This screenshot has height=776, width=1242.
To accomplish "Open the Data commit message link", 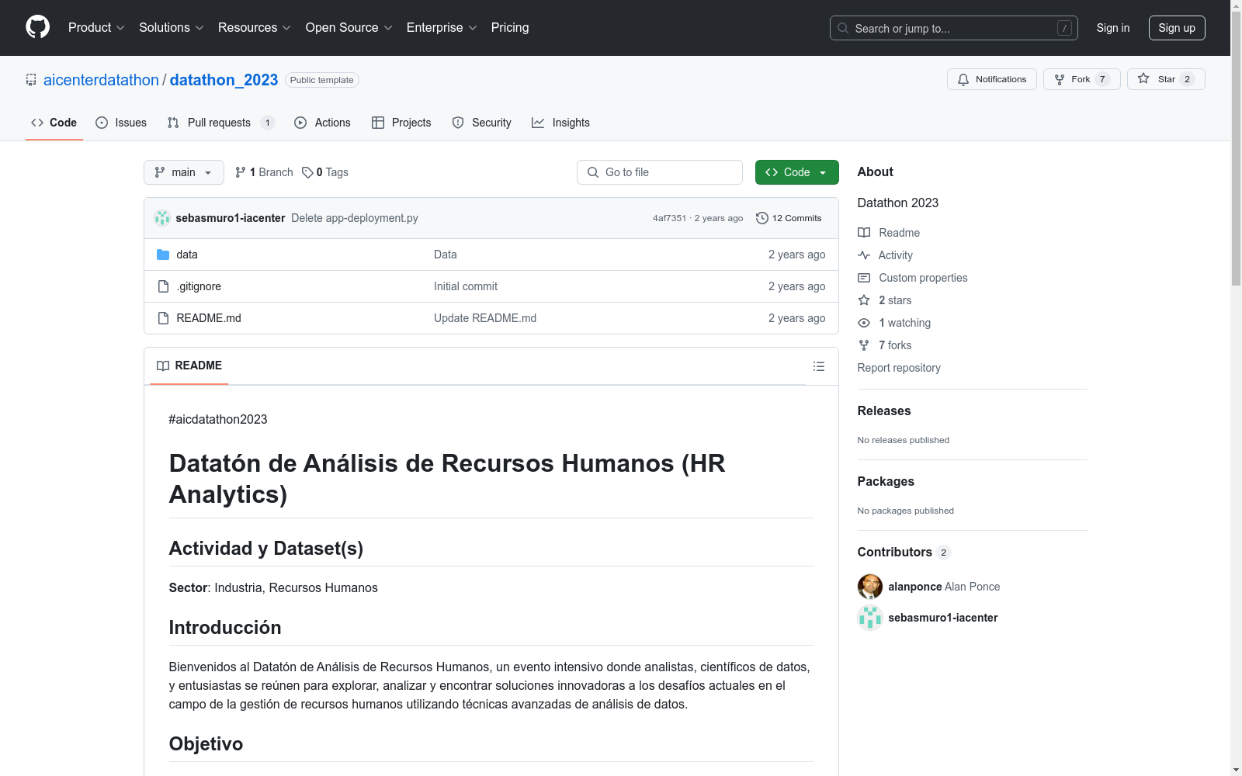I will 446,255.
